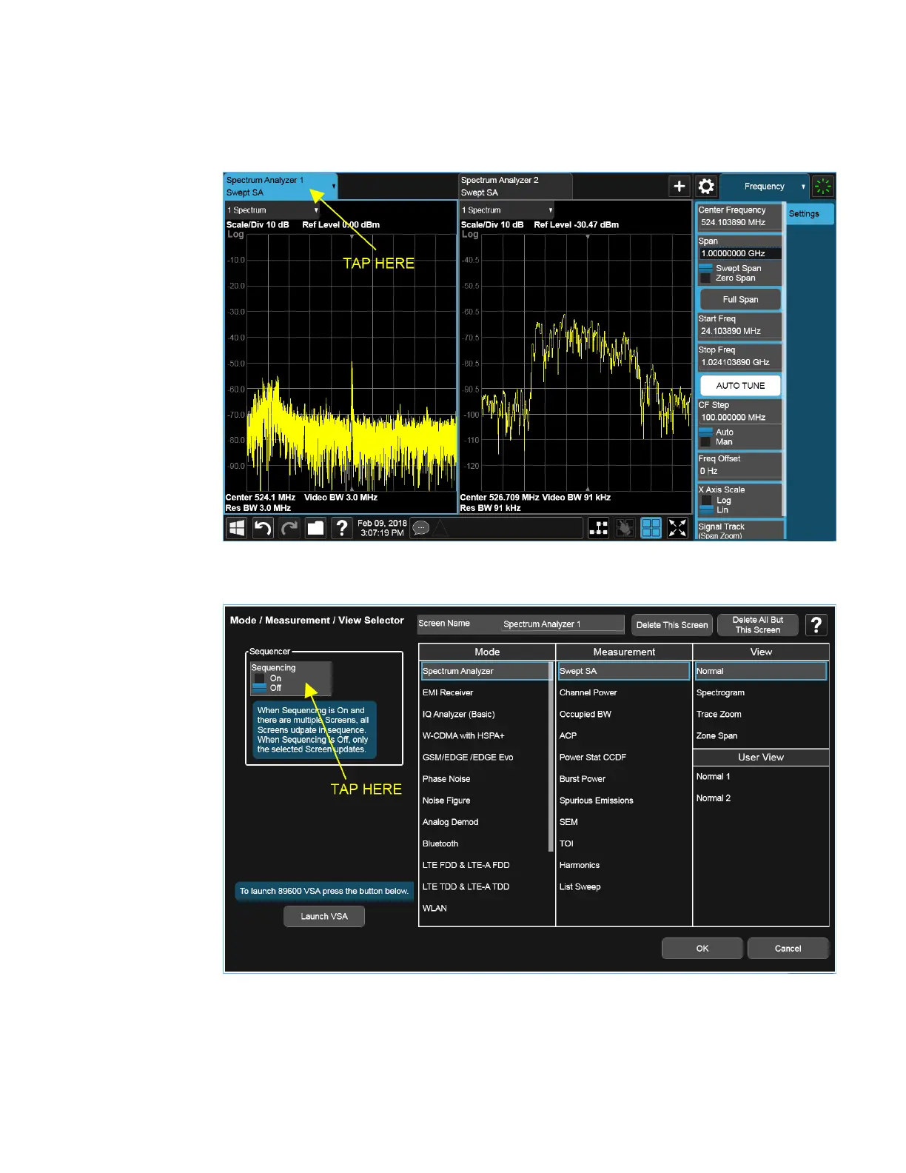Select Channel Power in Measurement list
This screenshot has width=906, height=1173.
point(588,692)
